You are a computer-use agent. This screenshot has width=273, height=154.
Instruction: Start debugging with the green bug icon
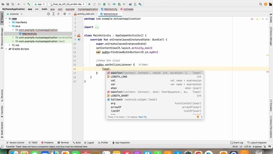[x=104, y=4]
